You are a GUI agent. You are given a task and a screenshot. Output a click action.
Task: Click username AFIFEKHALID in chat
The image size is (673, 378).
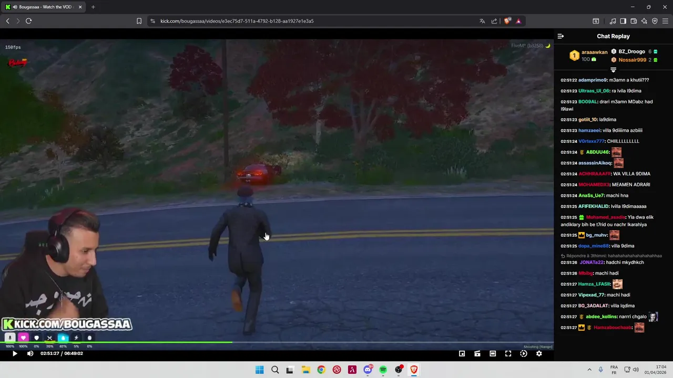[x=594, y=206]
